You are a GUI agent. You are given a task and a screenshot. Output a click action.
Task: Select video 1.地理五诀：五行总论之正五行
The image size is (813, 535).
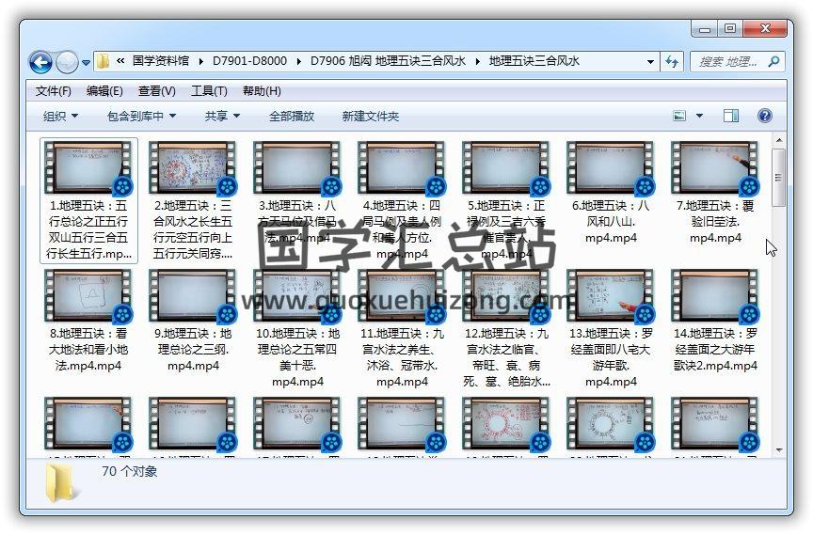tap(88, 201)
